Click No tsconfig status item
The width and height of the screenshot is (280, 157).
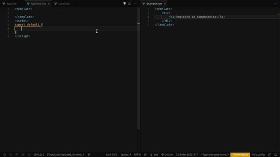(x=258, y=154)
